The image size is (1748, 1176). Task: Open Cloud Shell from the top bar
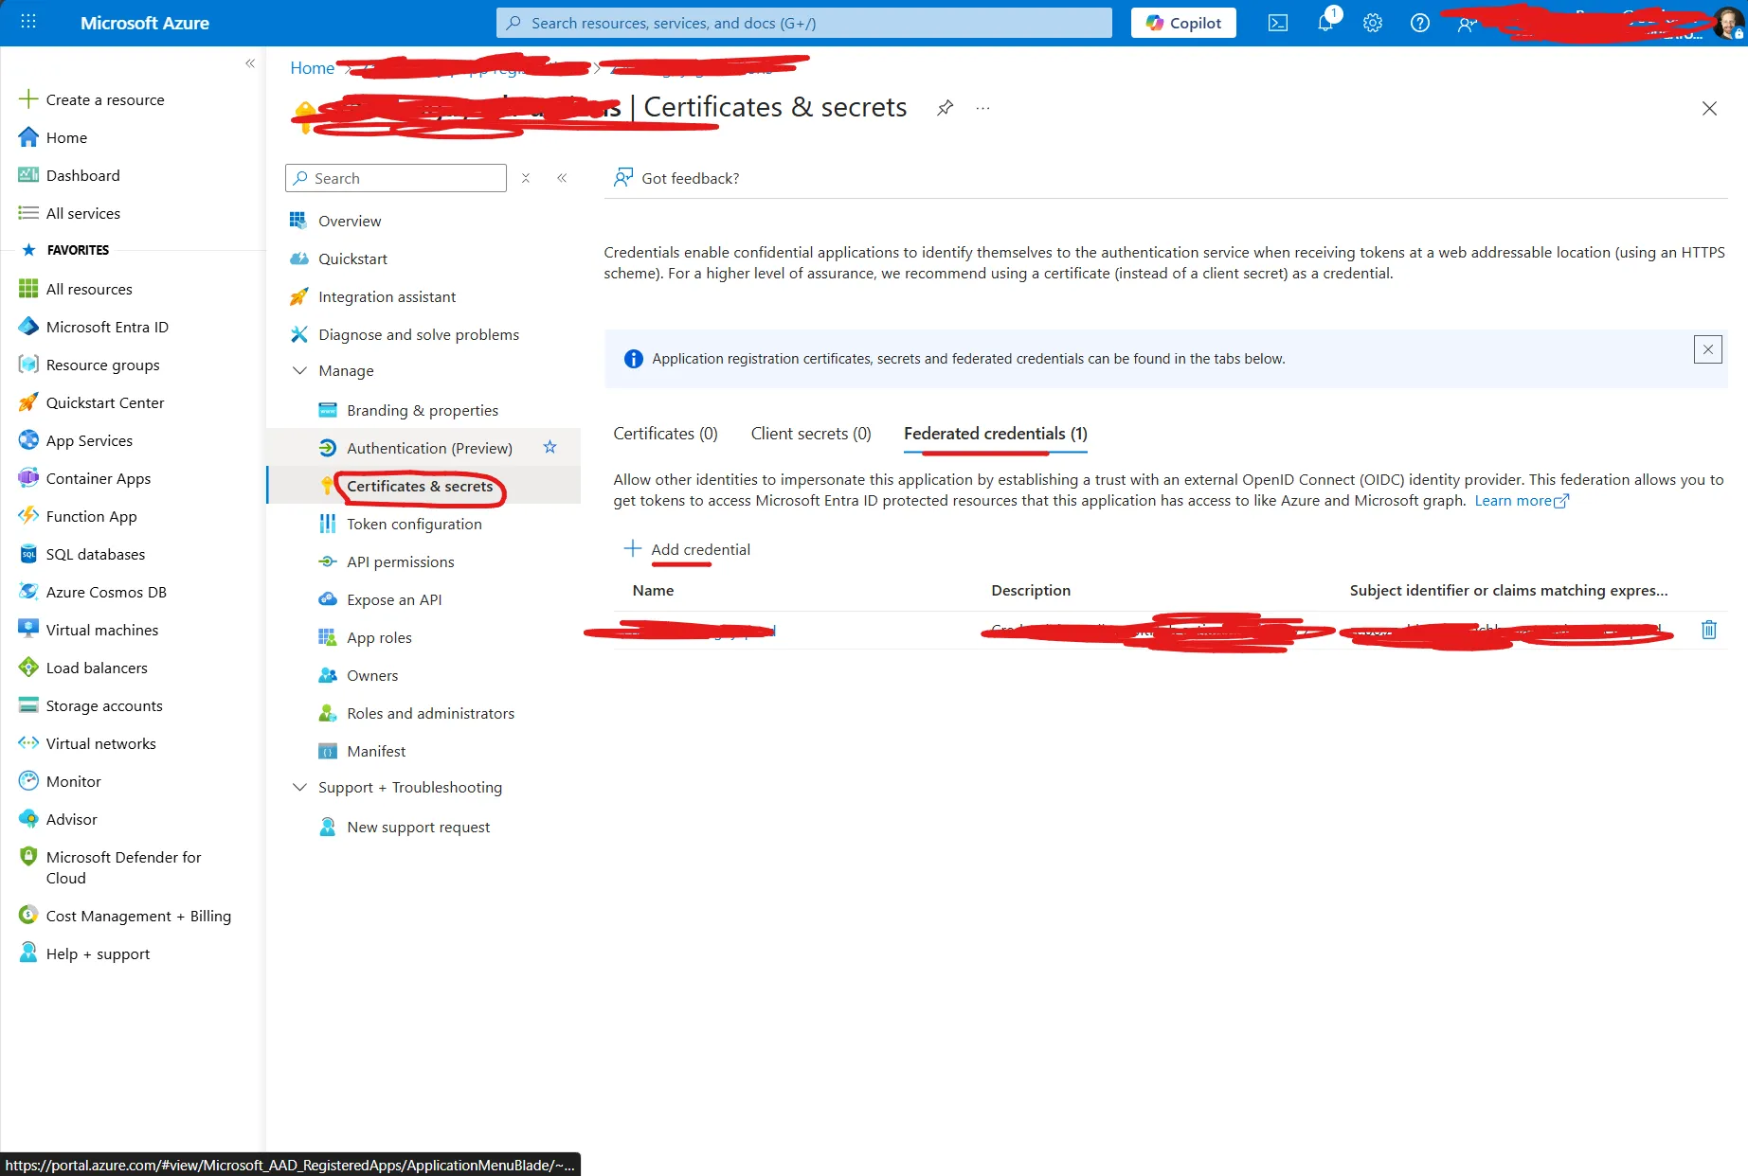pyautogui.click(x=1277, y=22)
